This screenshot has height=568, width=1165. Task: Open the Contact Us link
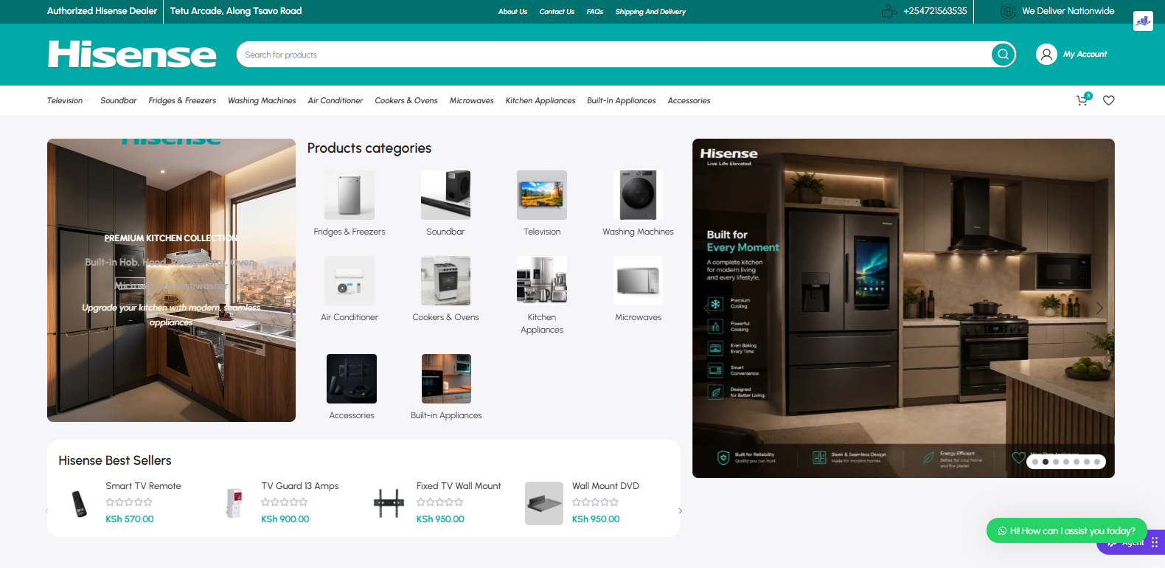point(557,12)
